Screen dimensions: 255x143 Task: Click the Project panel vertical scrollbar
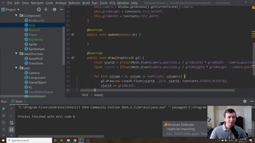point(63,46)
